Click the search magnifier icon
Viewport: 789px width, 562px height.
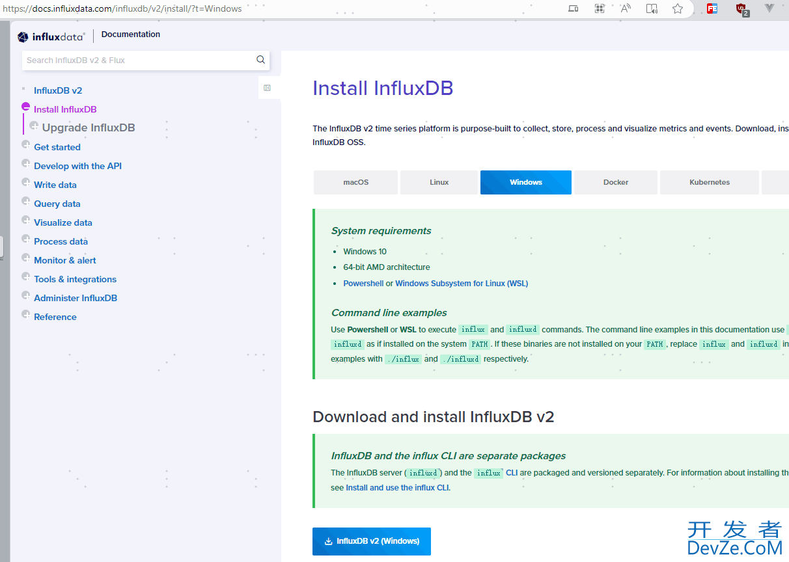pos(260,60)
